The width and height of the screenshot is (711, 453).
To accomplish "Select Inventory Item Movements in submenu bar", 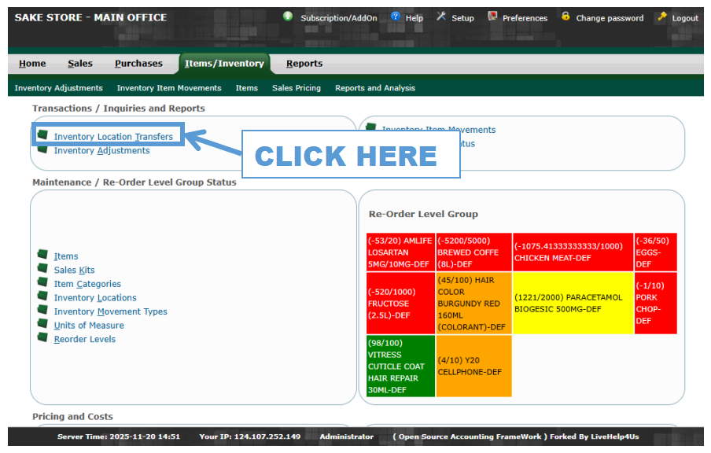I will click(169, 88).
